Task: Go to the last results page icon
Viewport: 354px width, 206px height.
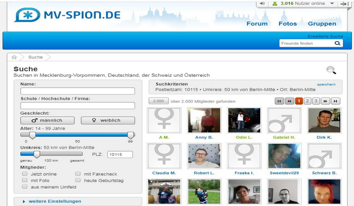Action: 335,101
